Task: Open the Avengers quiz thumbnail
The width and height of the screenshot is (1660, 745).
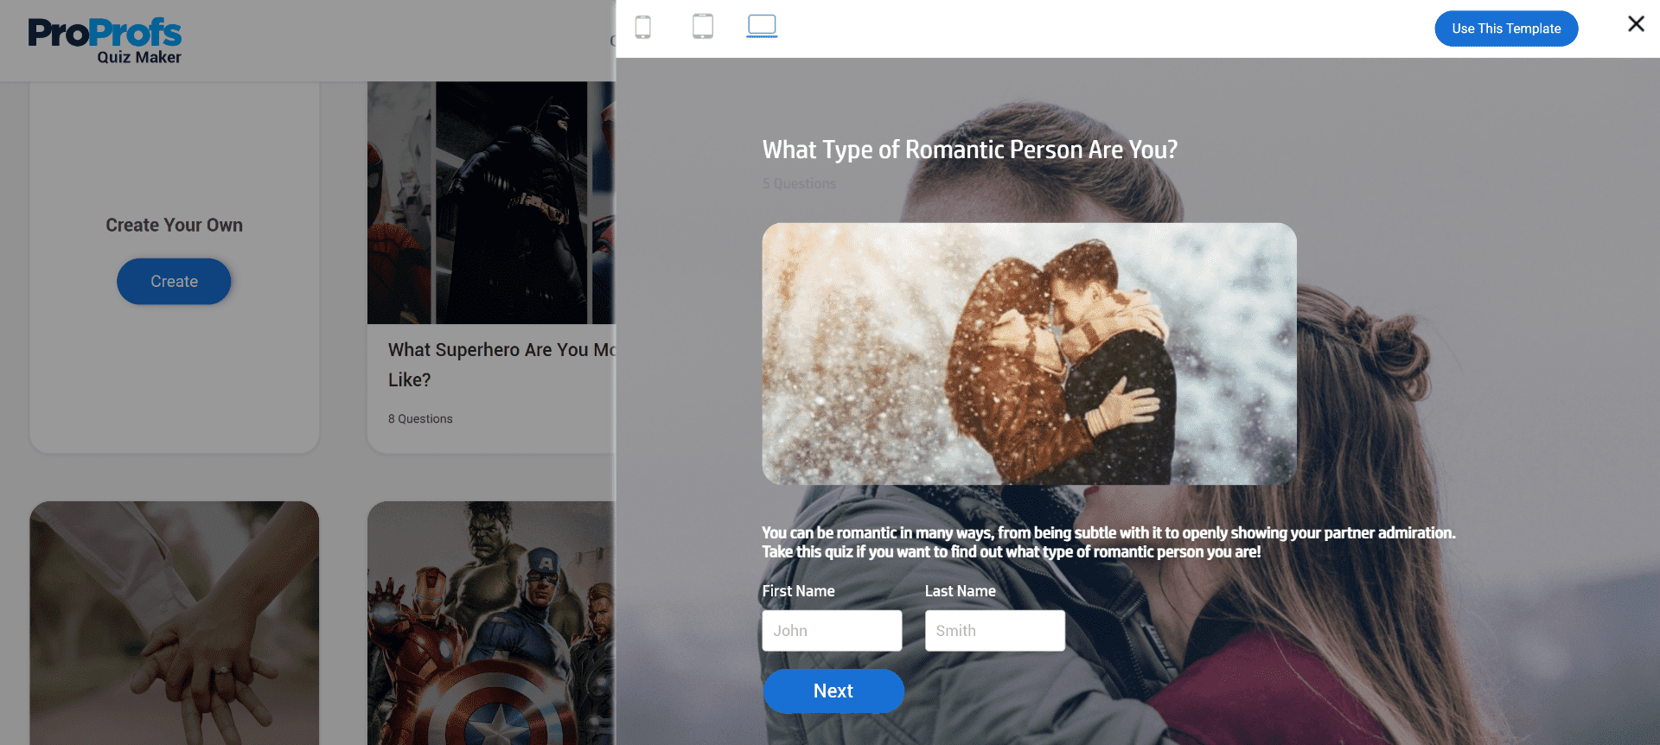Action: click(490, 622)
